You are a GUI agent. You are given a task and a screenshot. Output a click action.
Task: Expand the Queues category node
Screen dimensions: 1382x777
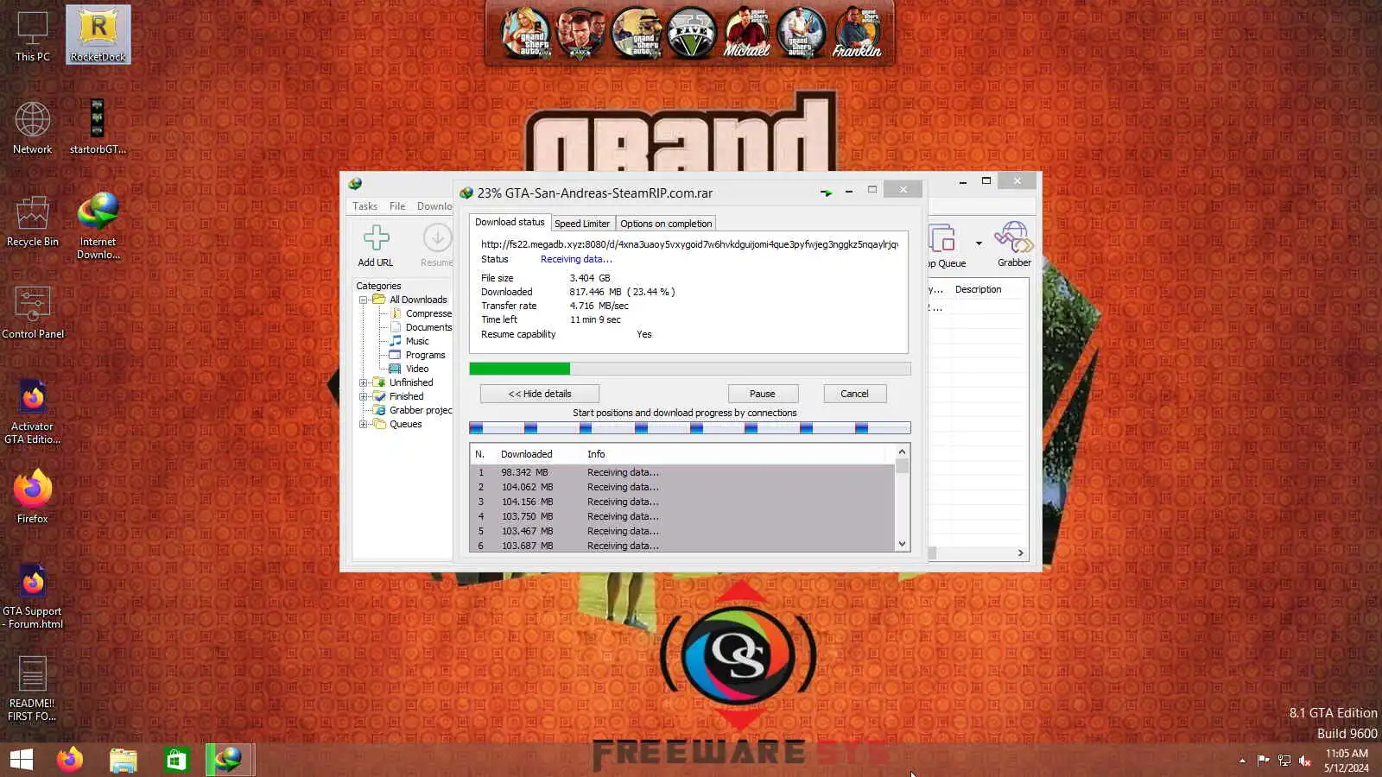(x=364, y=424)
